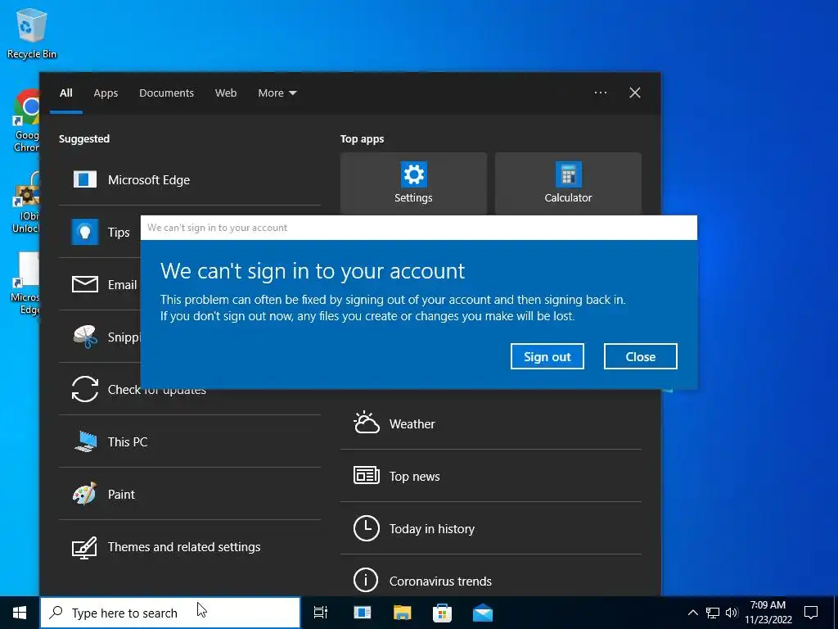Open the Recycle Bin desktop icon
Image resolution: width=838 pixels, height=629 pixels.
click(x=32, y=33)
